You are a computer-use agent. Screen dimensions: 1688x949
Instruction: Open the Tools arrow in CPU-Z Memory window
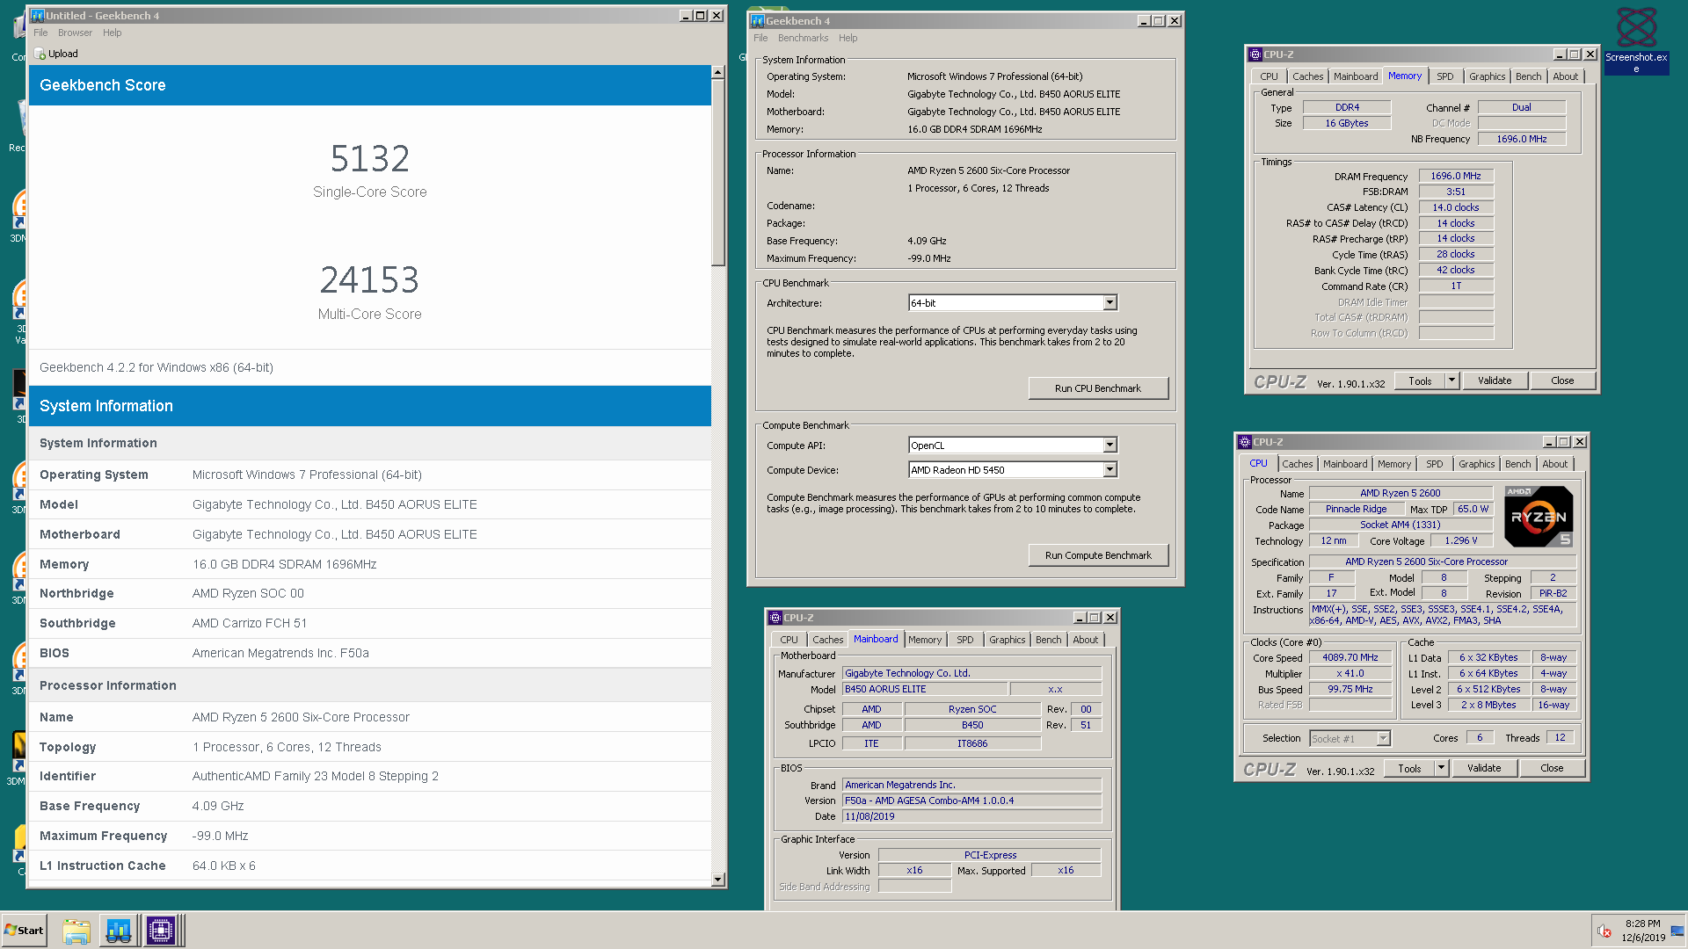1452,380
